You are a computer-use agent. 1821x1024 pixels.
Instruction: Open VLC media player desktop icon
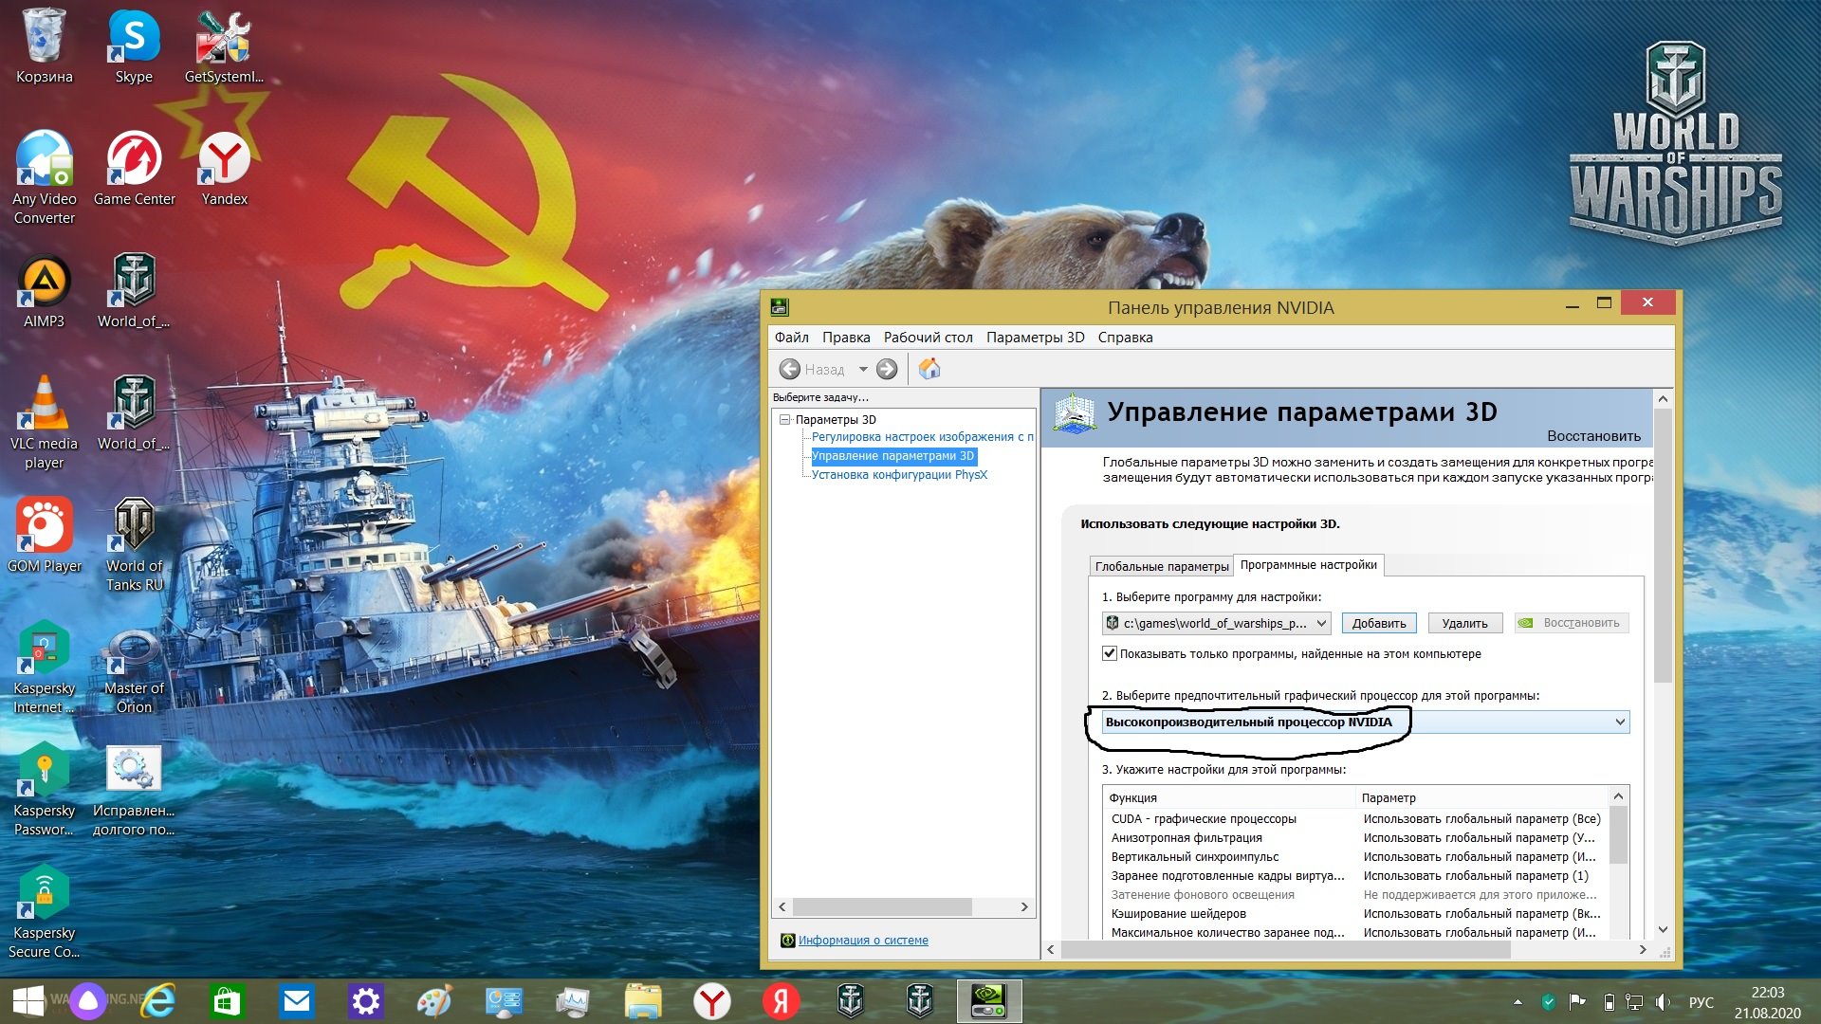[x=44, y=422]
